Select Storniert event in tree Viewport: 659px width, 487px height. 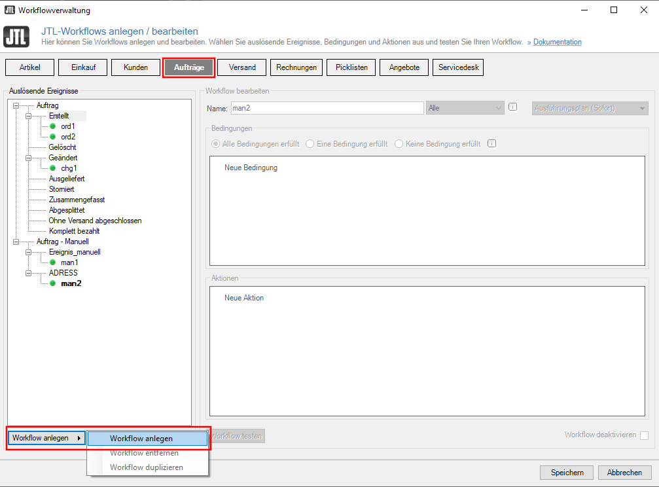coord(62,189)
